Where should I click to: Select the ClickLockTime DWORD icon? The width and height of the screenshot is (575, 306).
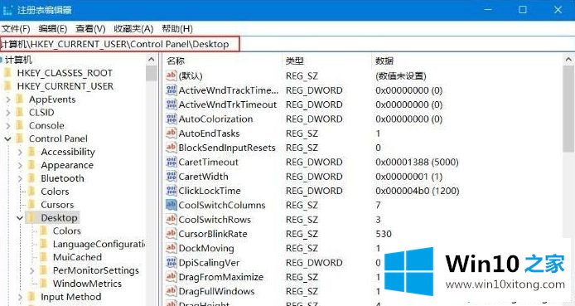click(x=171, y=191)
